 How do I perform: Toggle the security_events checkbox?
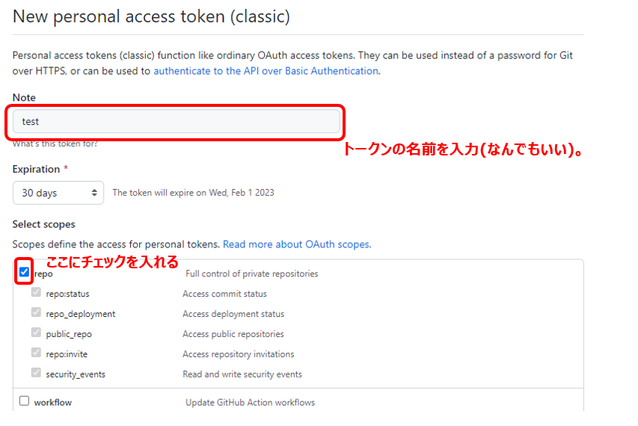pyautogui.click(x=36, y=373)
